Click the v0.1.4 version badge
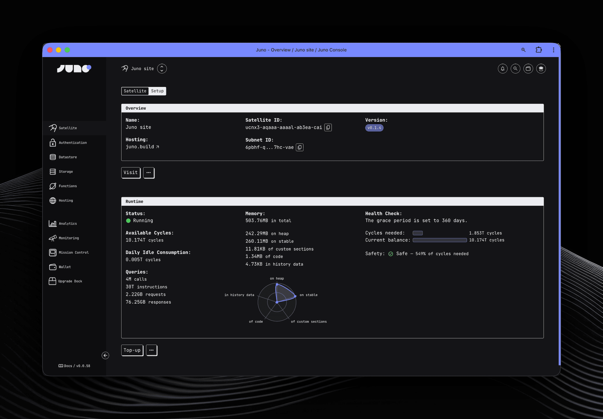Viewport: 603px width, 419px height. point(374,128)
